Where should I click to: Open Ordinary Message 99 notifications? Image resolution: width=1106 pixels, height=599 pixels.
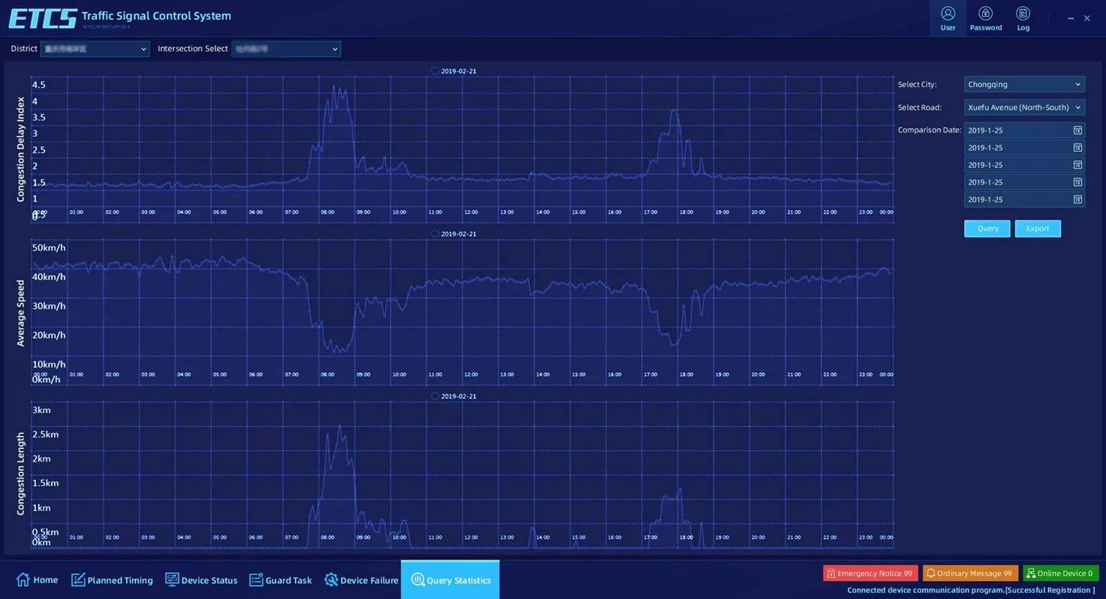tap(970, 573)
